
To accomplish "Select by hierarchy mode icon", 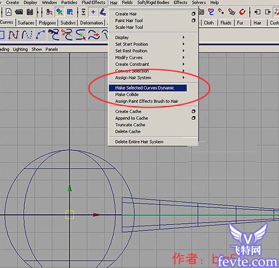I will pos(49,12).
